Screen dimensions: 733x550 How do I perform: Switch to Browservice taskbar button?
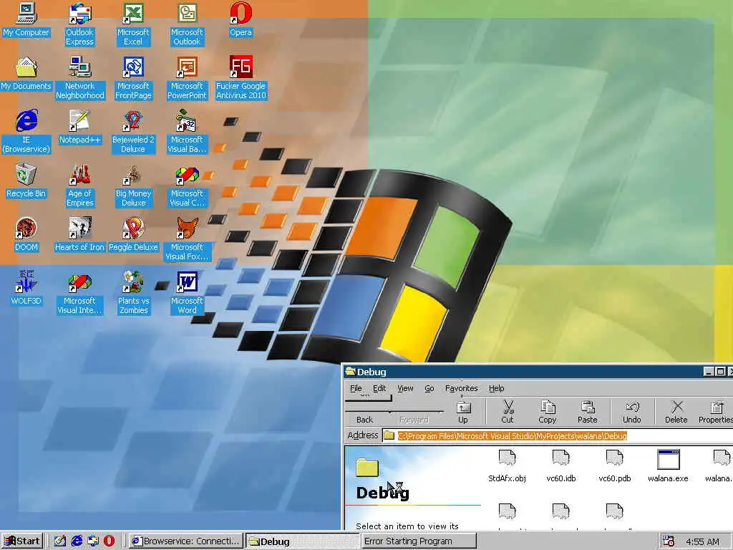[185, 541]
